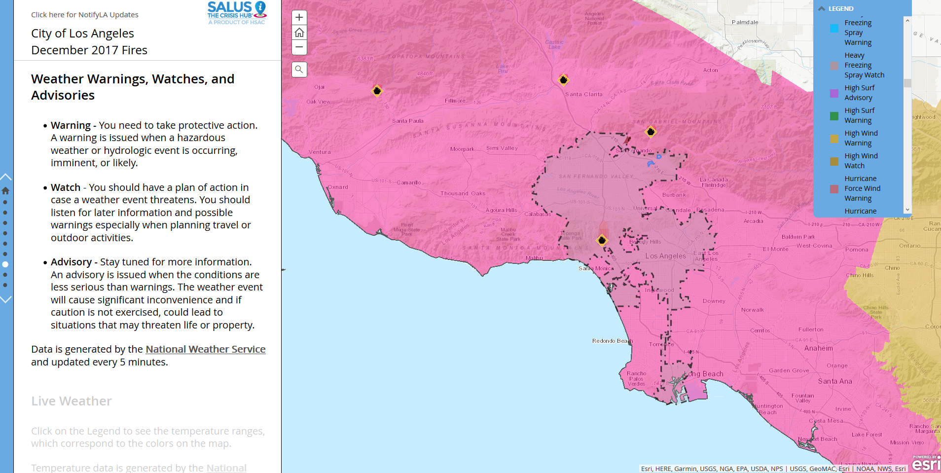Click the Los Angeles city label on map

click(x=666, y=256)
